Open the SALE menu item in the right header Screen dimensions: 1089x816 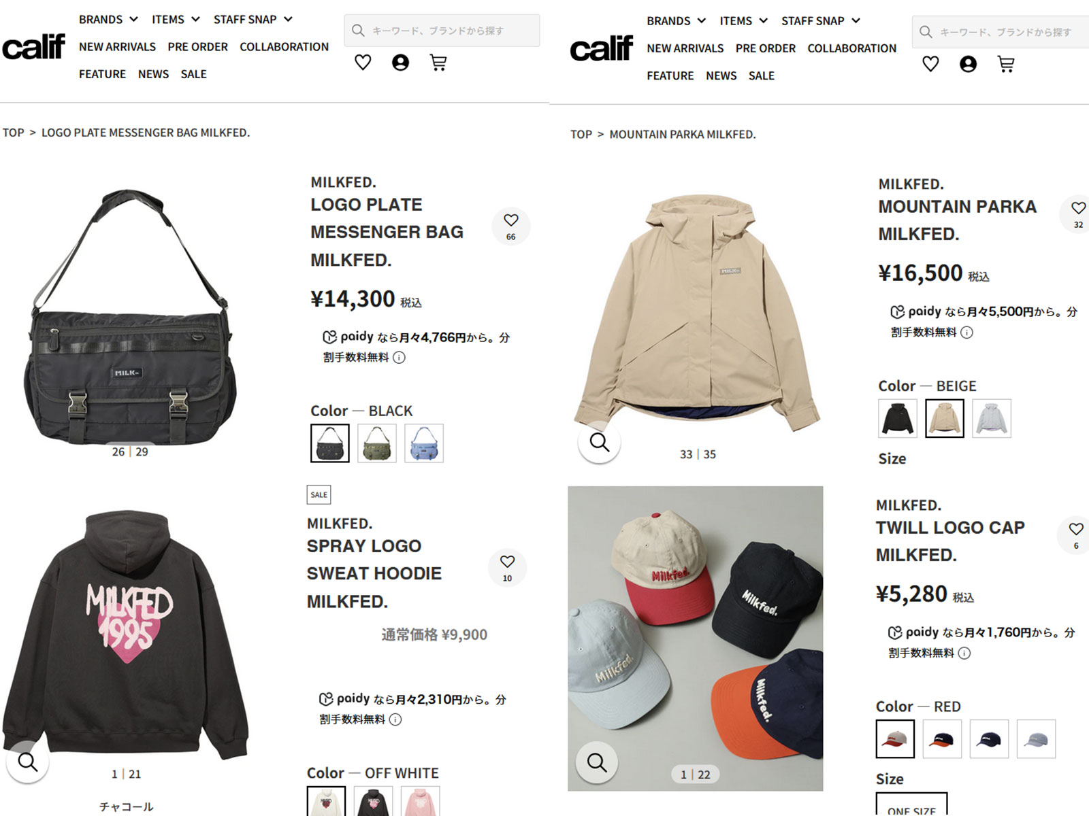762,75
